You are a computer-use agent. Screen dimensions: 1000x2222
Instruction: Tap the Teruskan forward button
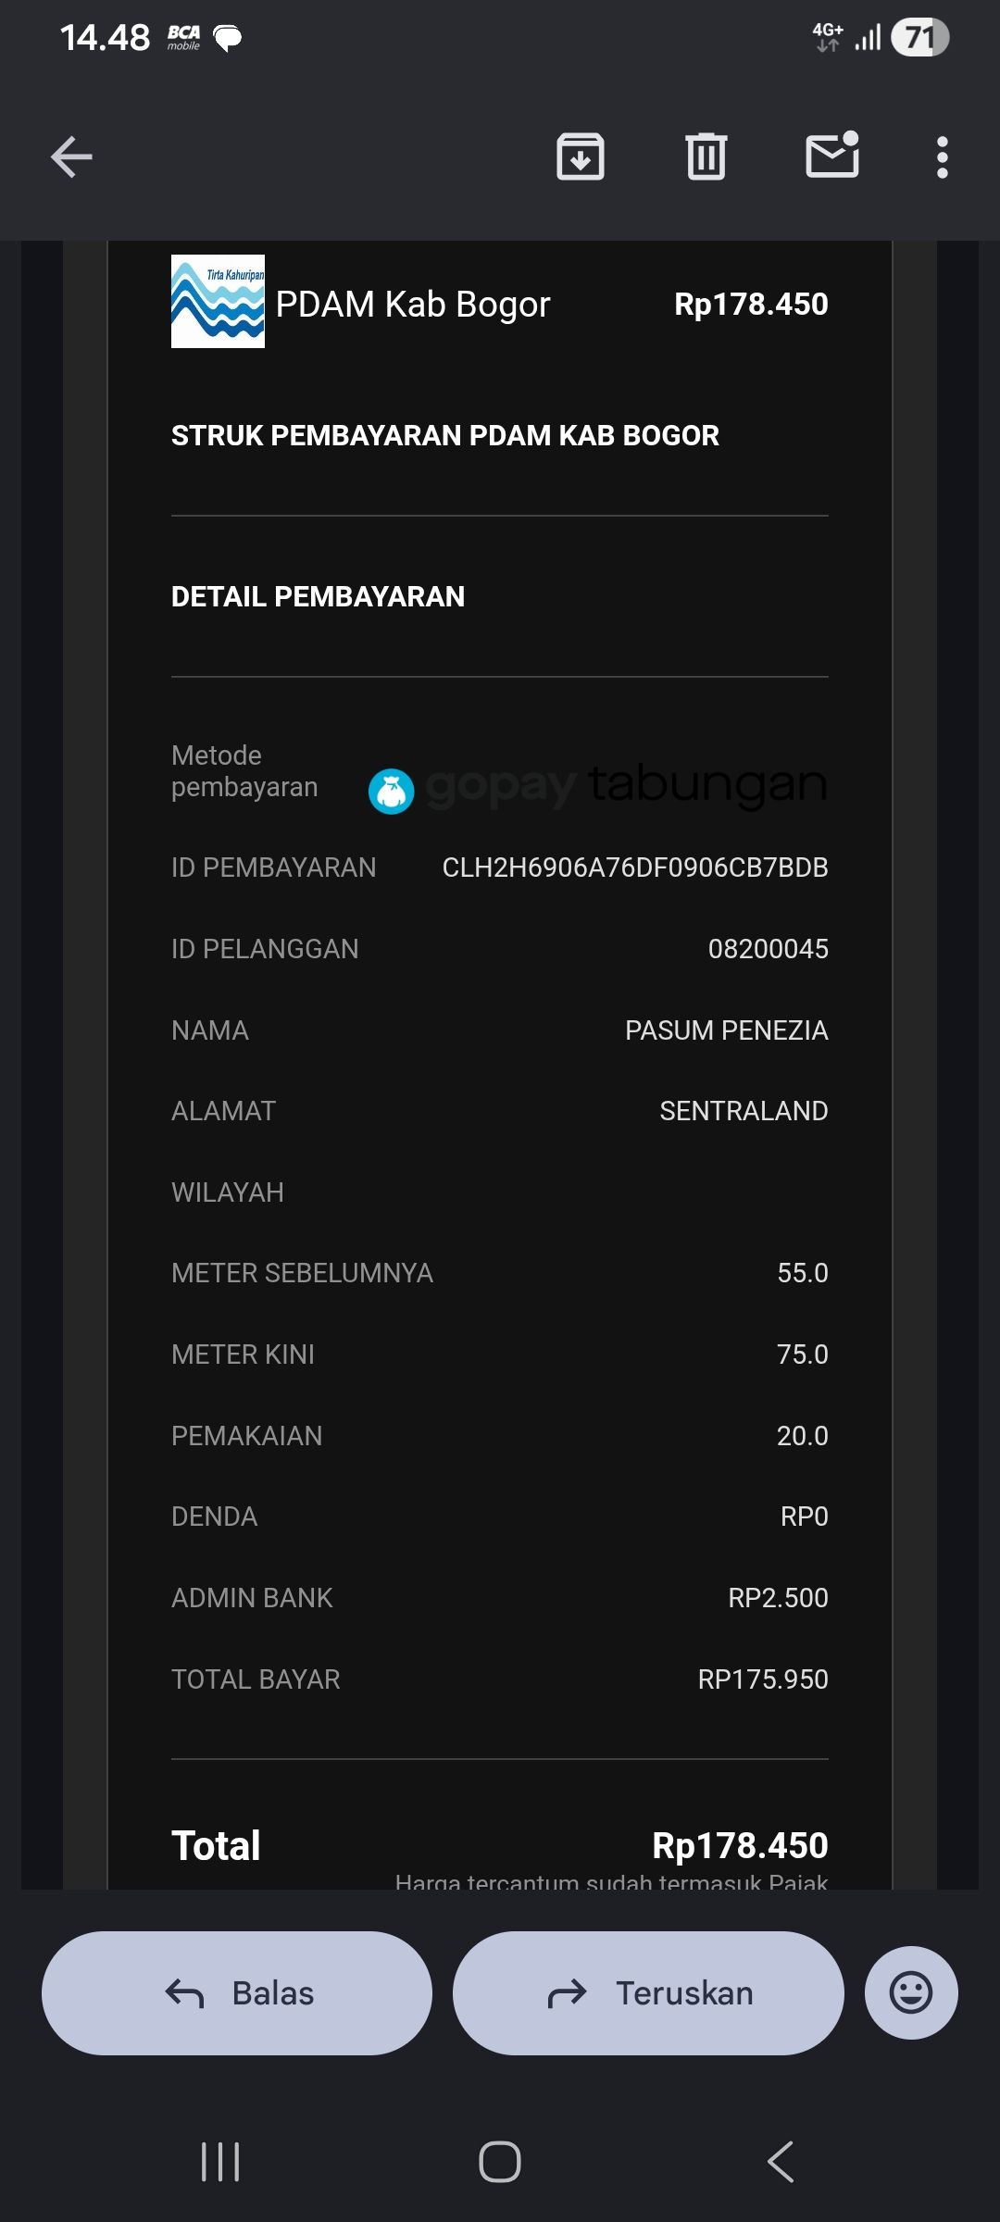point(648,1993)
